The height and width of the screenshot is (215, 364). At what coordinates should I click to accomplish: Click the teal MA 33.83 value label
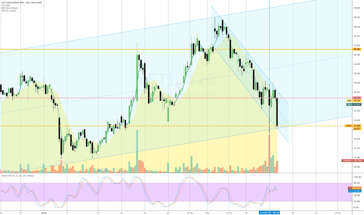[x=354, y=105]
